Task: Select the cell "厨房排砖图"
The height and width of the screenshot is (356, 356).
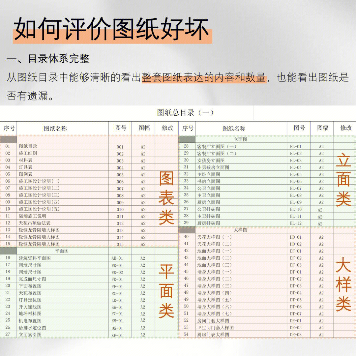Action: pyautogui.click(x=209, y=223)
